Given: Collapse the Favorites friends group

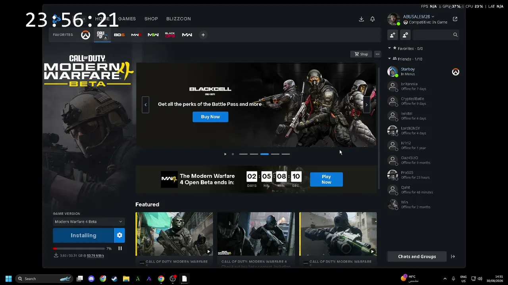Looking at the screenshot, I should tap(389, 48).
